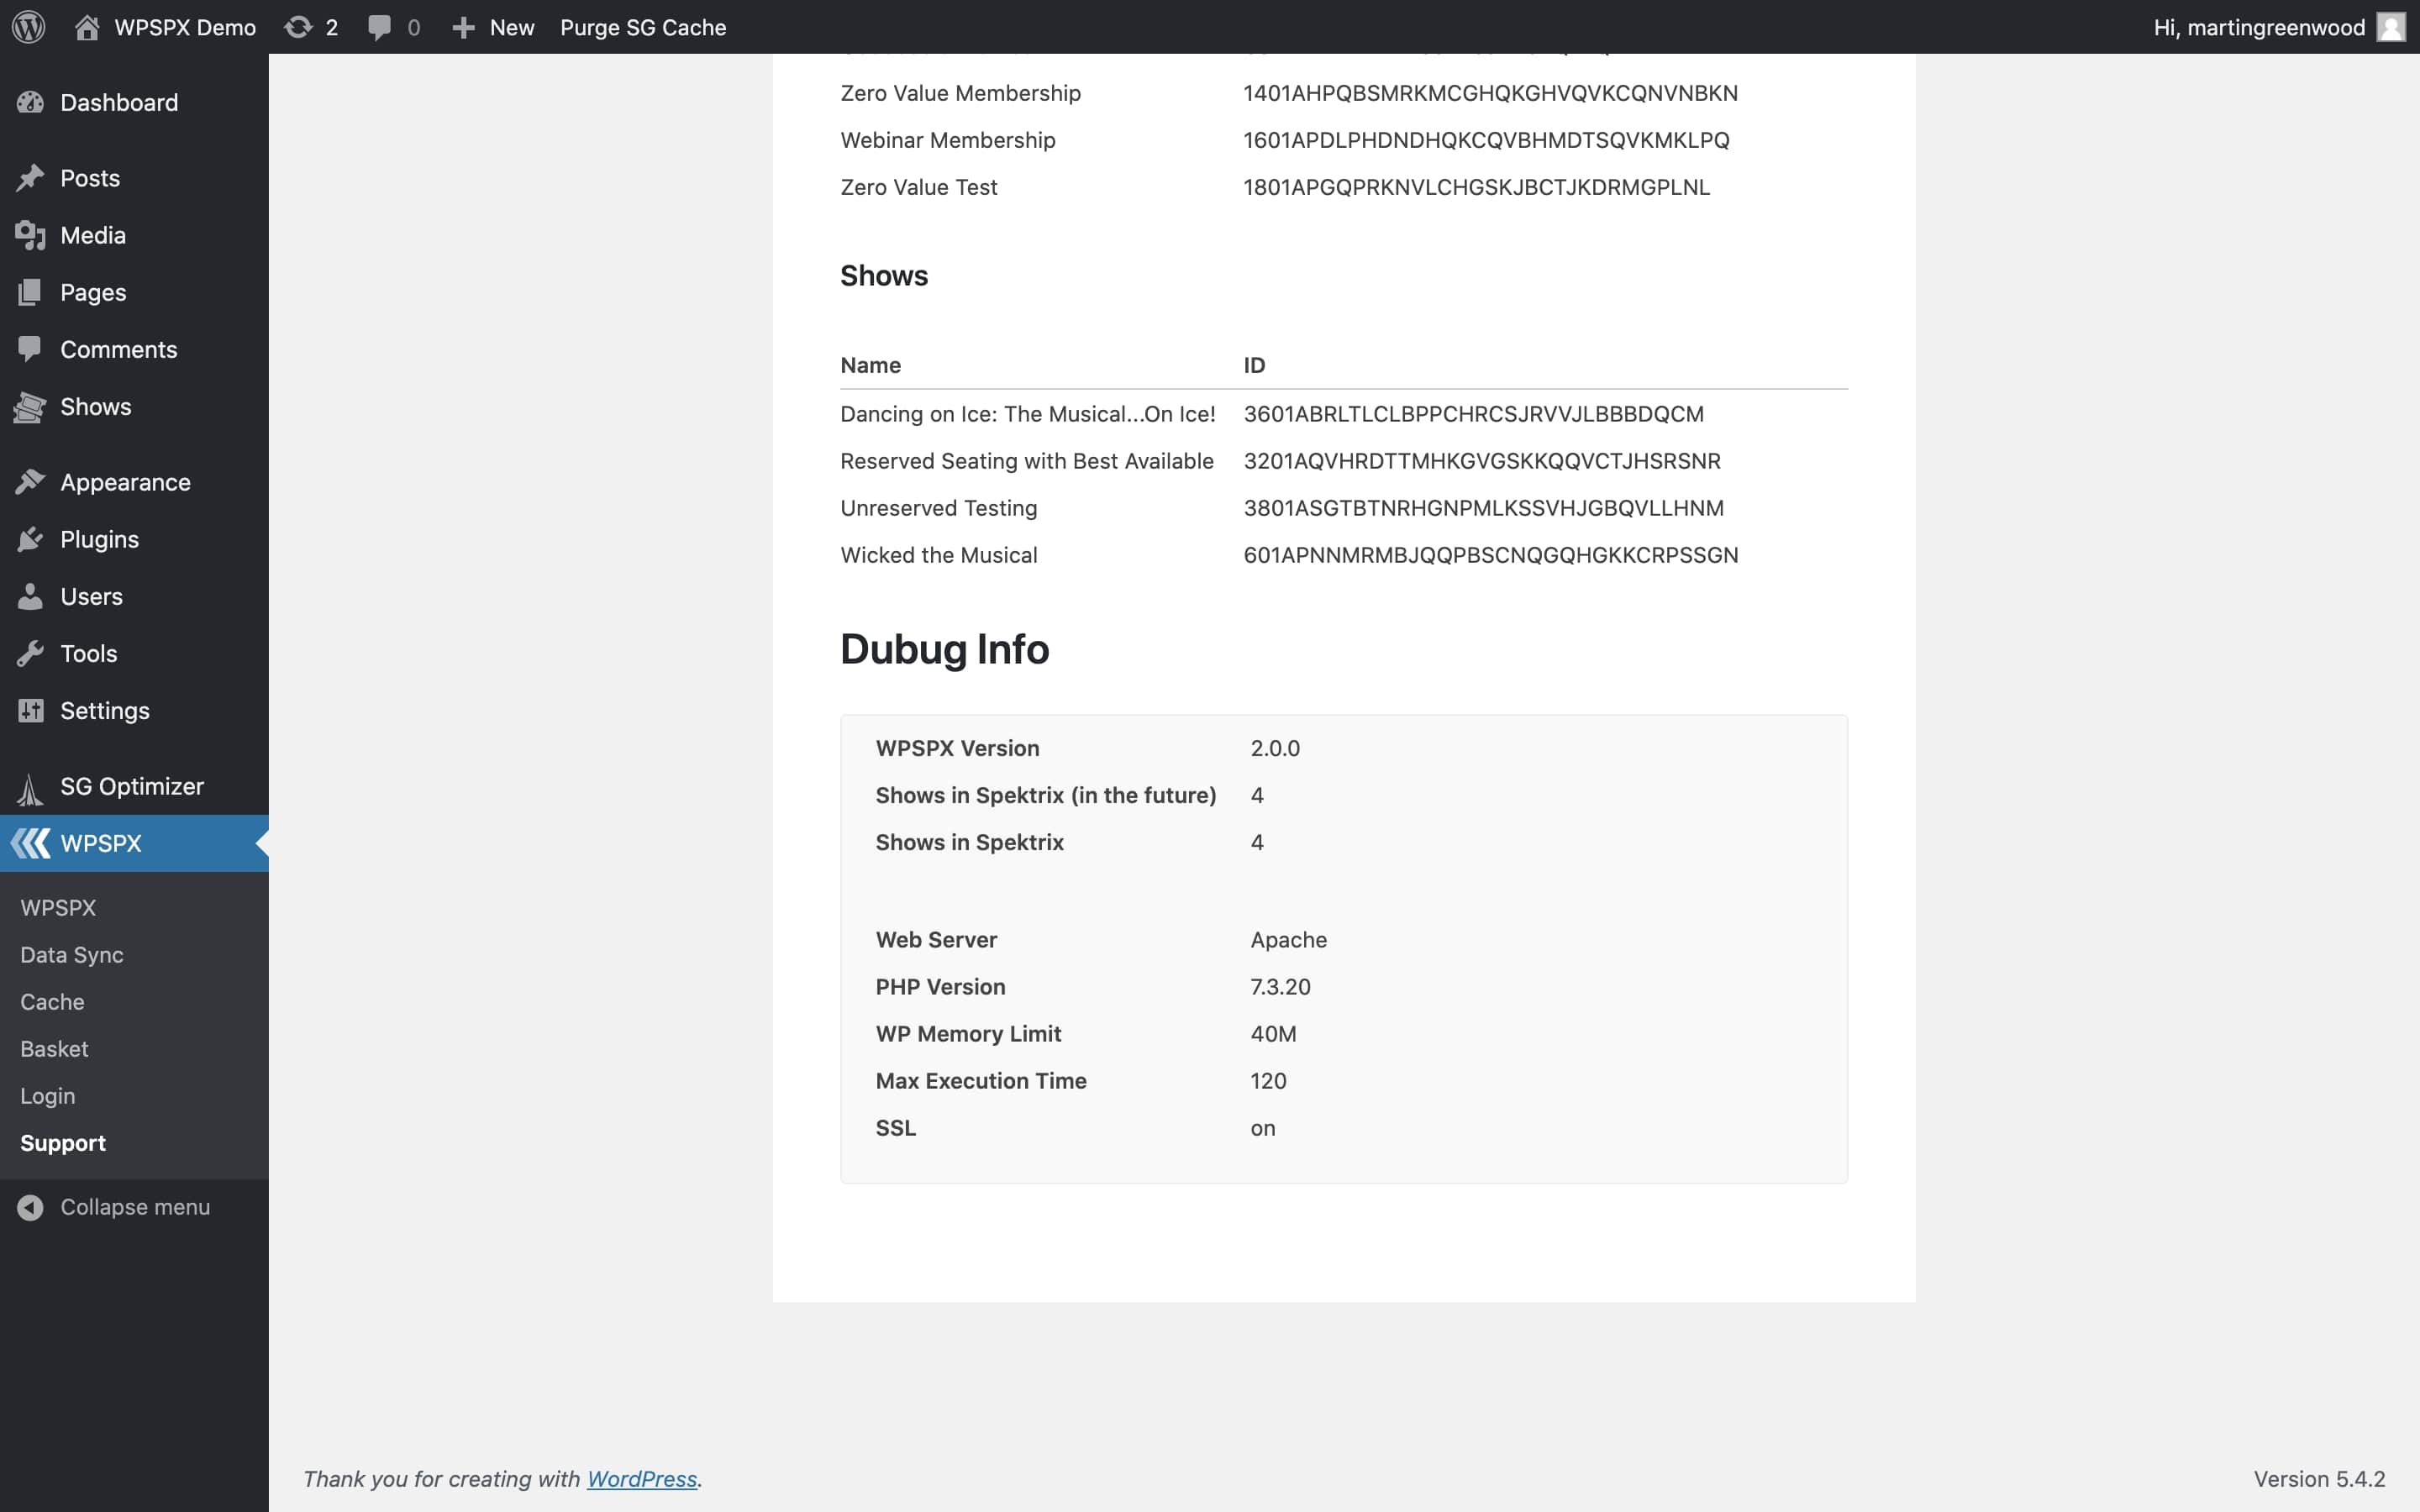Open the updates icon showing 2
2420x1512 pixels.
point(298,27)
